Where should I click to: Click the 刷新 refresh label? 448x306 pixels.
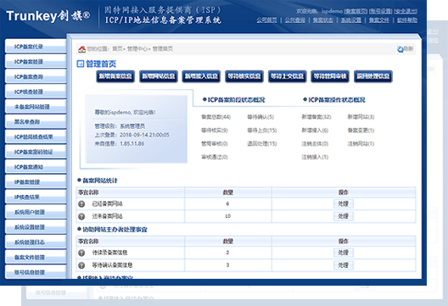point(409,49)
